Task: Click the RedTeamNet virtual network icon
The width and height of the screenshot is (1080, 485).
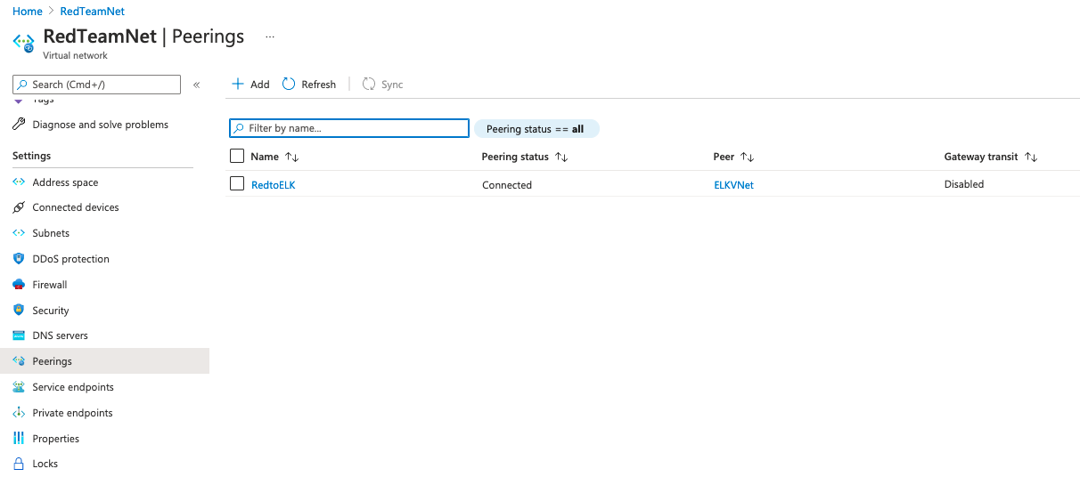Action: (23, 43)
